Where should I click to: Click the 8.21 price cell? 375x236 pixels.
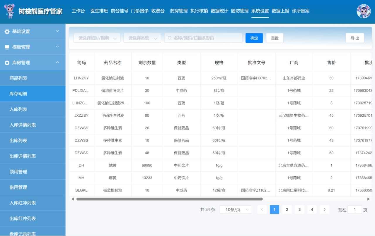331,190
